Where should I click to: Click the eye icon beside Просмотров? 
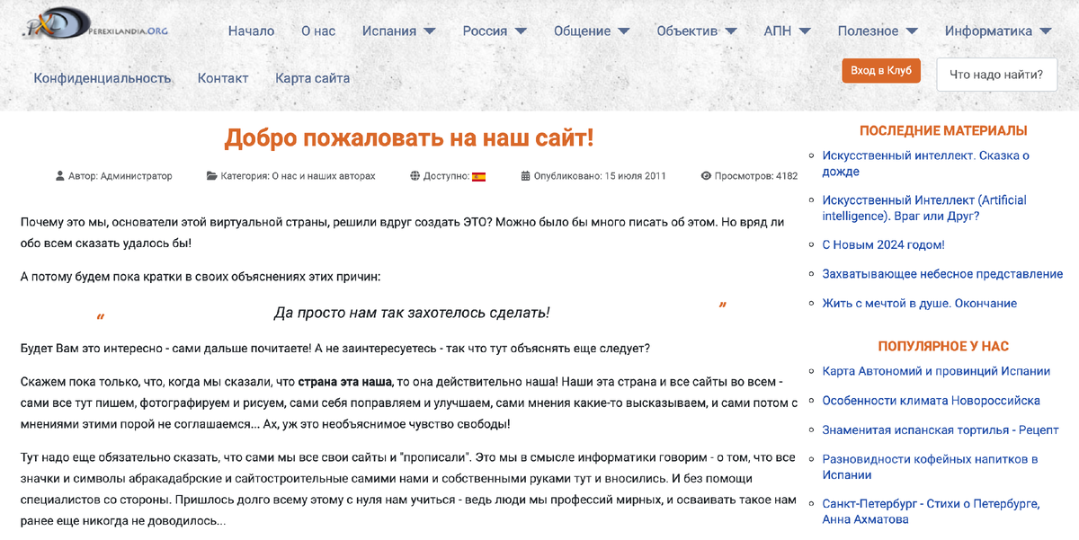pyautogui.click(x=706, y=176)
